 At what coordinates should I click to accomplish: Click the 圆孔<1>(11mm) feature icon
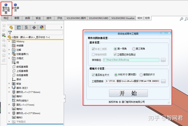click(x=14, y=105)
